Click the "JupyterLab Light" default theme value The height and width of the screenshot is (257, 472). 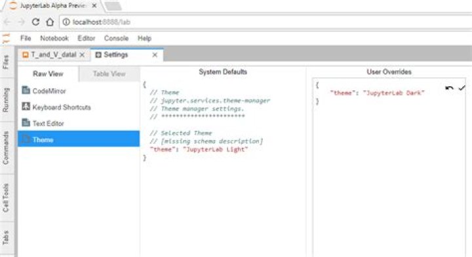215,149
